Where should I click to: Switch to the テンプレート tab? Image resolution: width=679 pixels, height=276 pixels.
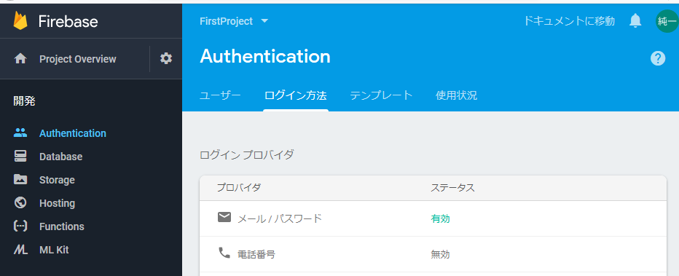click(x=381, y=95)
